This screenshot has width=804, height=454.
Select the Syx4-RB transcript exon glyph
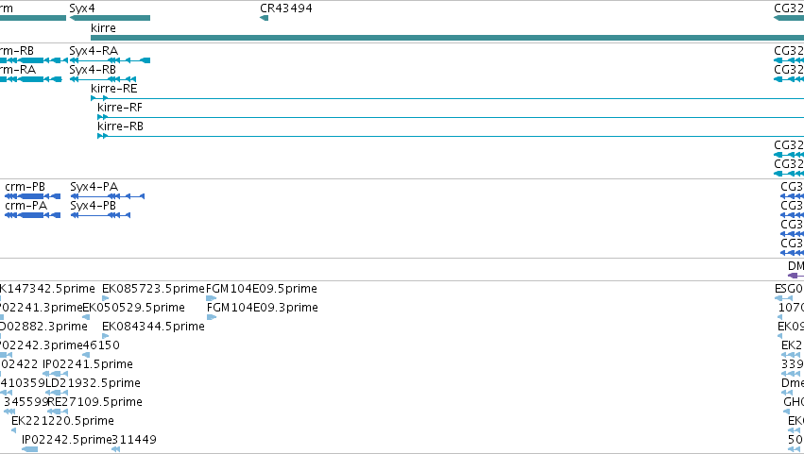tap(103, 79)
